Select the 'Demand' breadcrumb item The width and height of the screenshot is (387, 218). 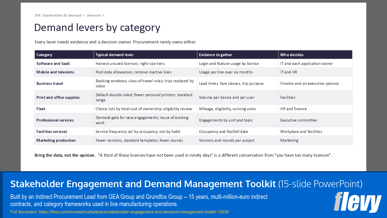(x=94, y=16)
